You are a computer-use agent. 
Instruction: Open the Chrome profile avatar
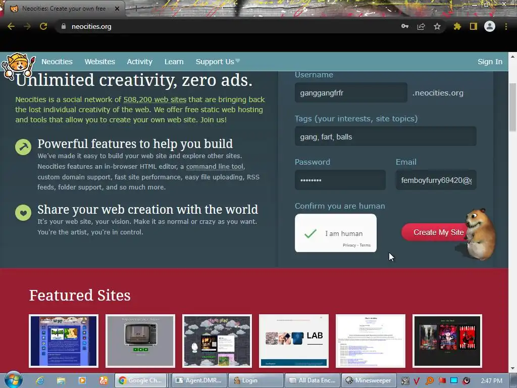click(490, 26)
